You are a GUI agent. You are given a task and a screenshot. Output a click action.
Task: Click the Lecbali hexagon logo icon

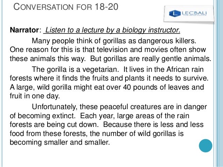click(x=175, y=14)
